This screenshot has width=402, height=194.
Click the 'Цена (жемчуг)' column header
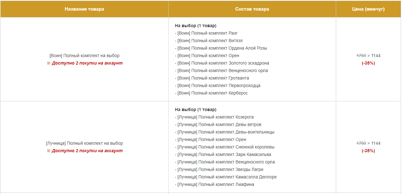pyautogui.click(x=368, y=9)
